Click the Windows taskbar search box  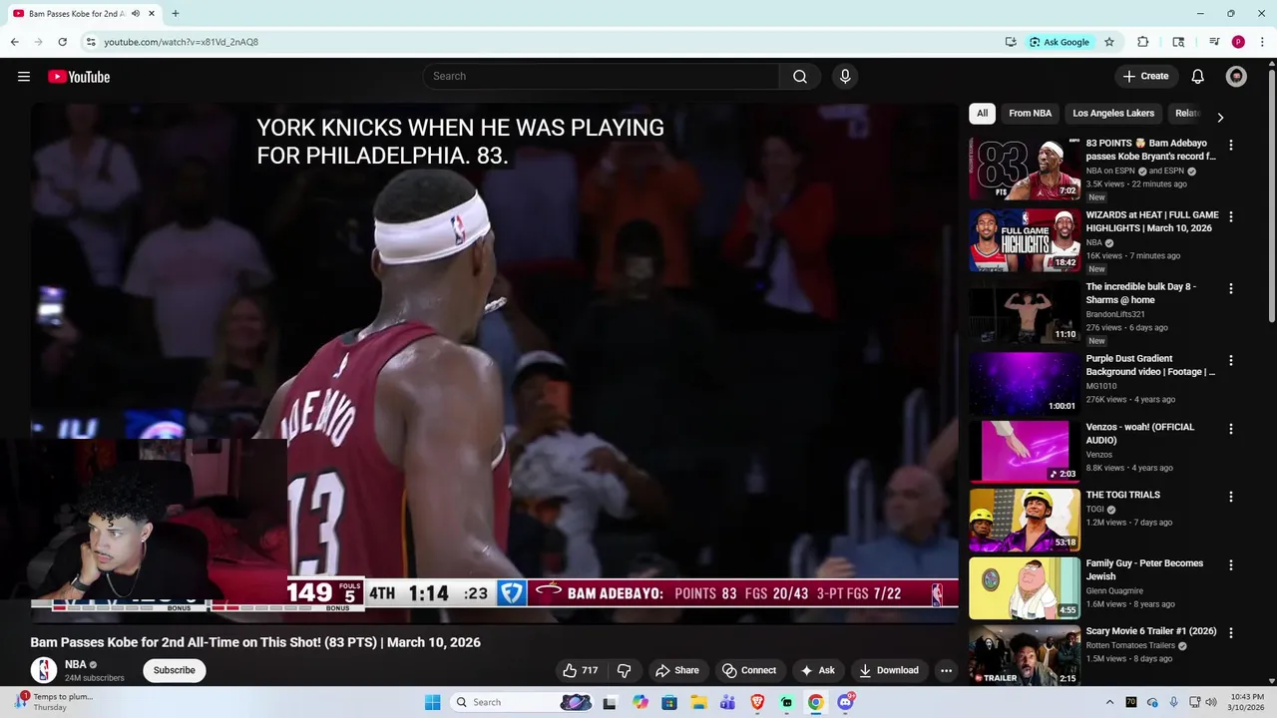click(524, 702)
